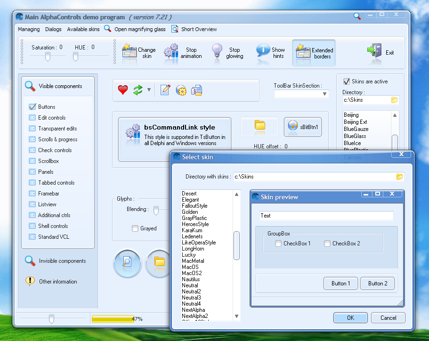Click magnifier icon in main title bar
Screen dimensions: 429x341
[357, 16]
